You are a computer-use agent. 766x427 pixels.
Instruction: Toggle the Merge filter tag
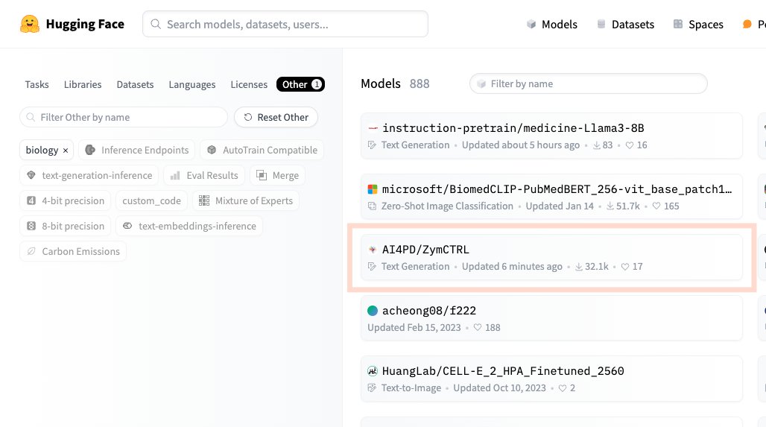pyautogui.click(x=277, y=175)
